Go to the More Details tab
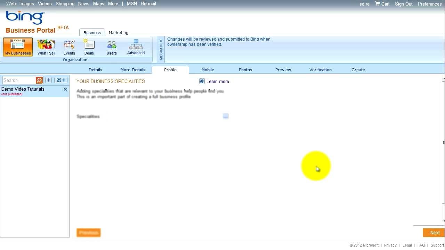This screenshot has height=250, width=445. coord(133,70)
